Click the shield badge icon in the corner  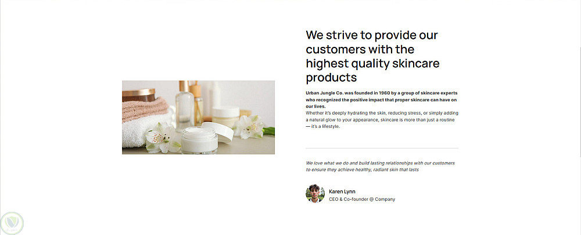tap(12, 223)
